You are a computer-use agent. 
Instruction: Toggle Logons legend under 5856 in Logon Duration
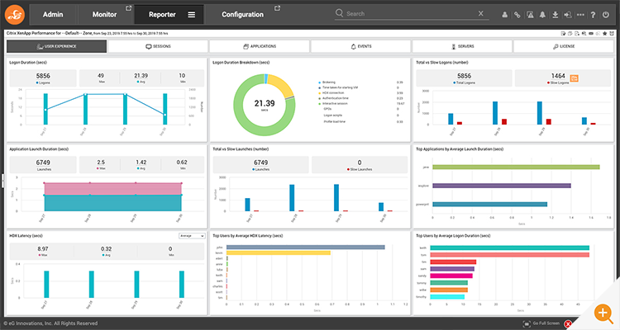pos(43,82)
